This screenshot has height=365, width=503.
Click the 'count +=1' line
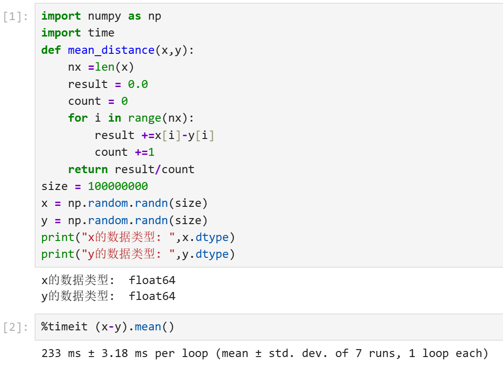tap(124, 152)
